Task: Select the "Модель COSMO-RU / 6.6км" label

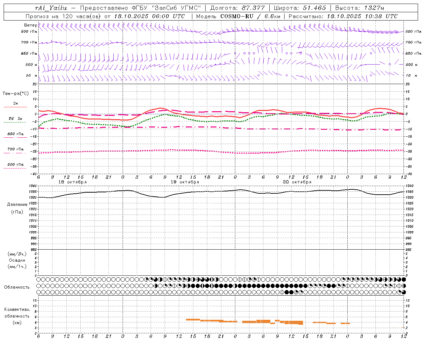Action: tap(238, 16)
